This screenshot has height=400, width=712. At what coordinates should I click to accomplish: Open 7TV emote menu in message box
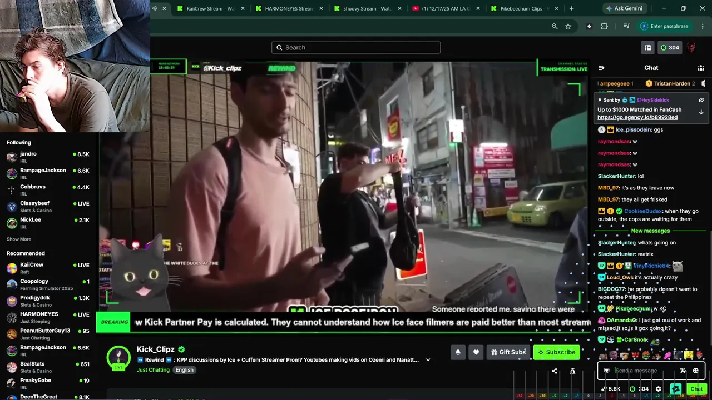click(683, 371)
